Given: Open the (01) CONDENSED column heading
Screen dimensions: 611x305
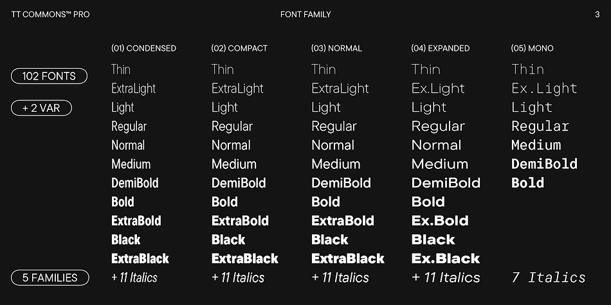Looking at the screenshot, I should point(144,48).
